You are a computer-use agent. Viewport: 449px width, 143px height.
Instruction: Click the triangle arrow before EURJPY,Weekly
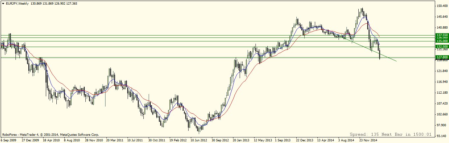3,3
